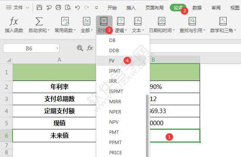241x157 pixels.
Task: Click the formula bar input
Action: [195, 48]
